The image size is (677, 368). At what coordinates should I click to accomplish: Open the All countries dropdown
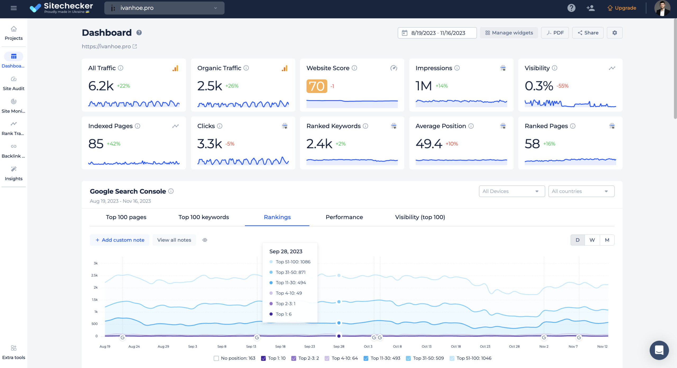click(581, 191)
